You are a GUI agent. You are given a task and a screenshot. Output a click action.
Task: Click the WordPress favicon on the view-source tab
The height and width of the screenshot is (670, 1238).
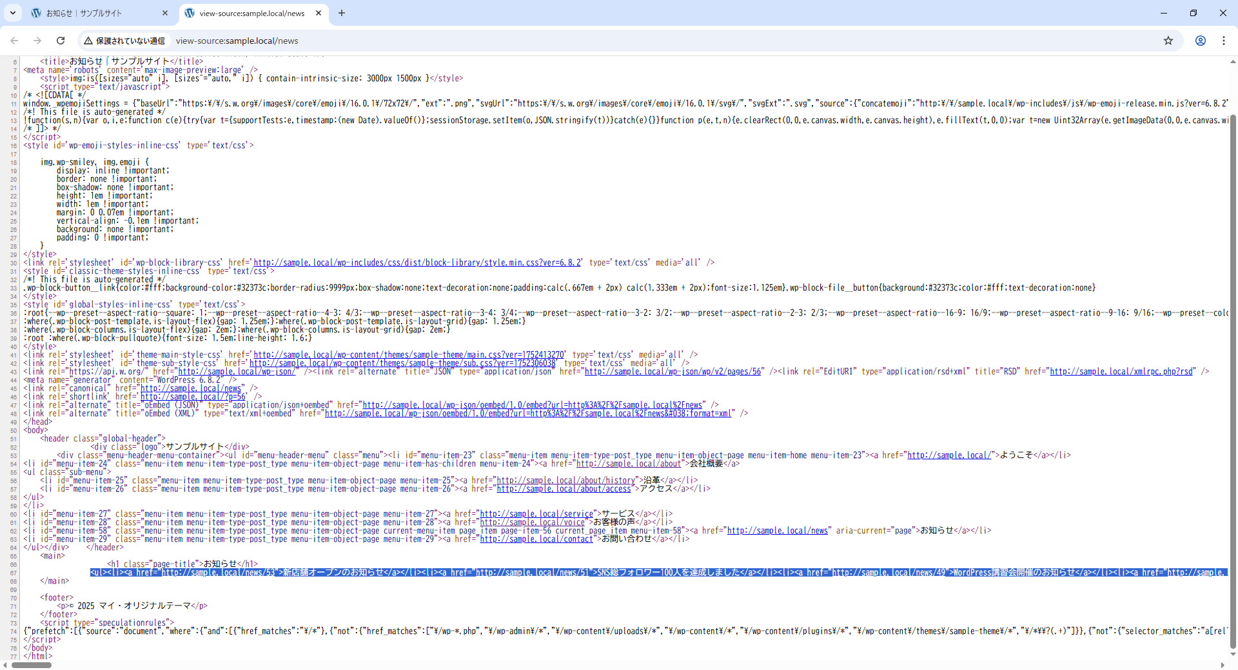pos(190,13)
